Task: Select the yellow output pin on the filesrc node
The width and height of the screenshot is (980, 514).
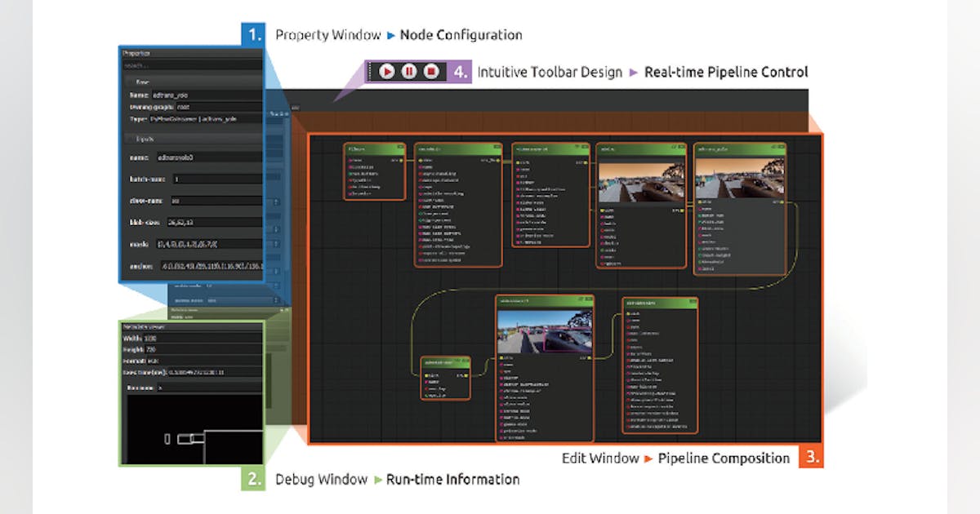Action: [400, 160]
